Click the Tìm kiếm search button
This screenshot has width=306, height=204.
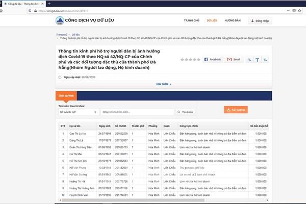[185, 111]
